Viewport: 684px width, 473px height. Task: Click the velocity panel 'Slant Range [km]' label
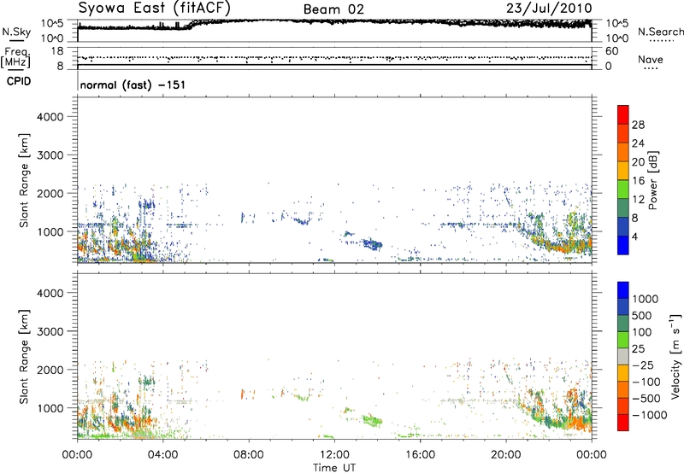(x=24, y=357)
